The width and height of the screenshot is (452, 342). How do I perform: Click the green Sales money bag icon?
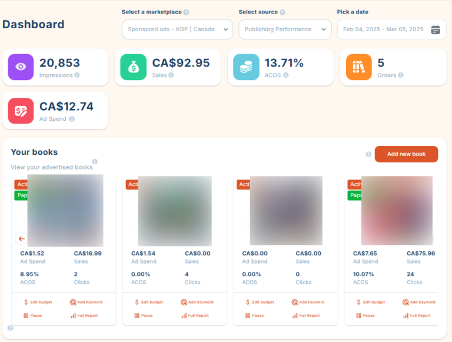coord(133,67)
